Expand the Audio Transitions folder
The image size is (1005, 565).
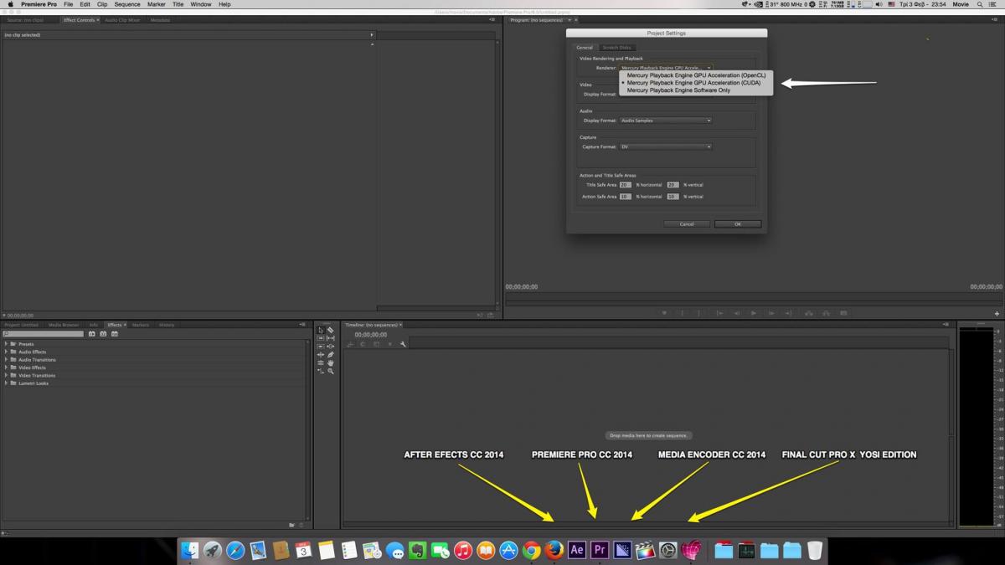6,360
